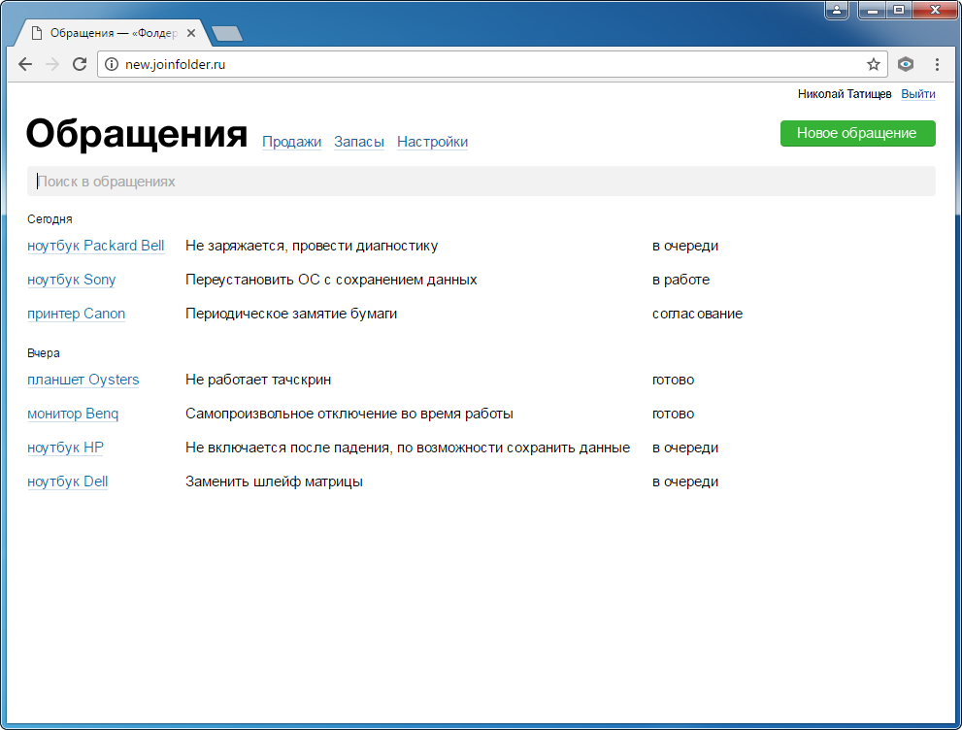
Task: Reload the page with refresh icon
Action: coord(80,65)
